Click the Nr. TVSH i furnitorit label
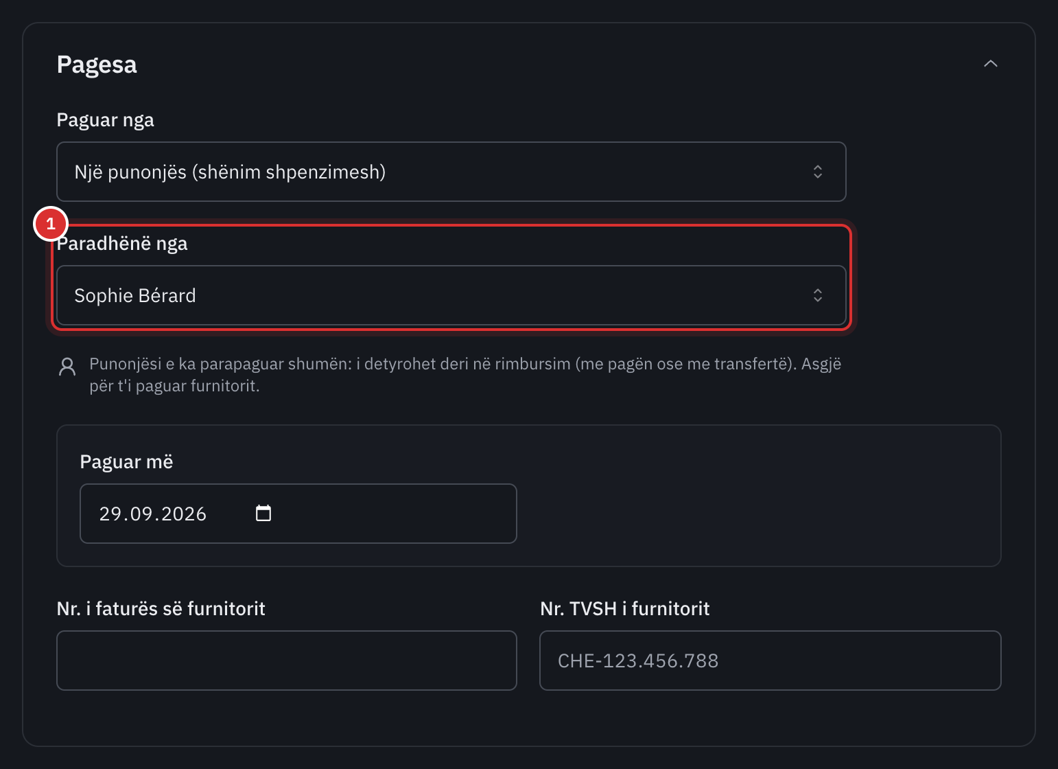Viewport: 1058px width, 769px height. 624,608
